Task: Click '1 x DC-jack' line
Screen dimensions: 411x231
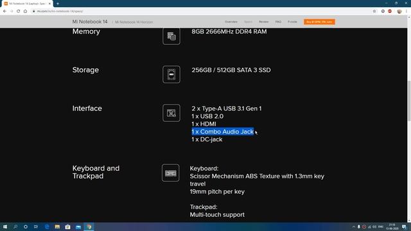Action: [207, 139]
